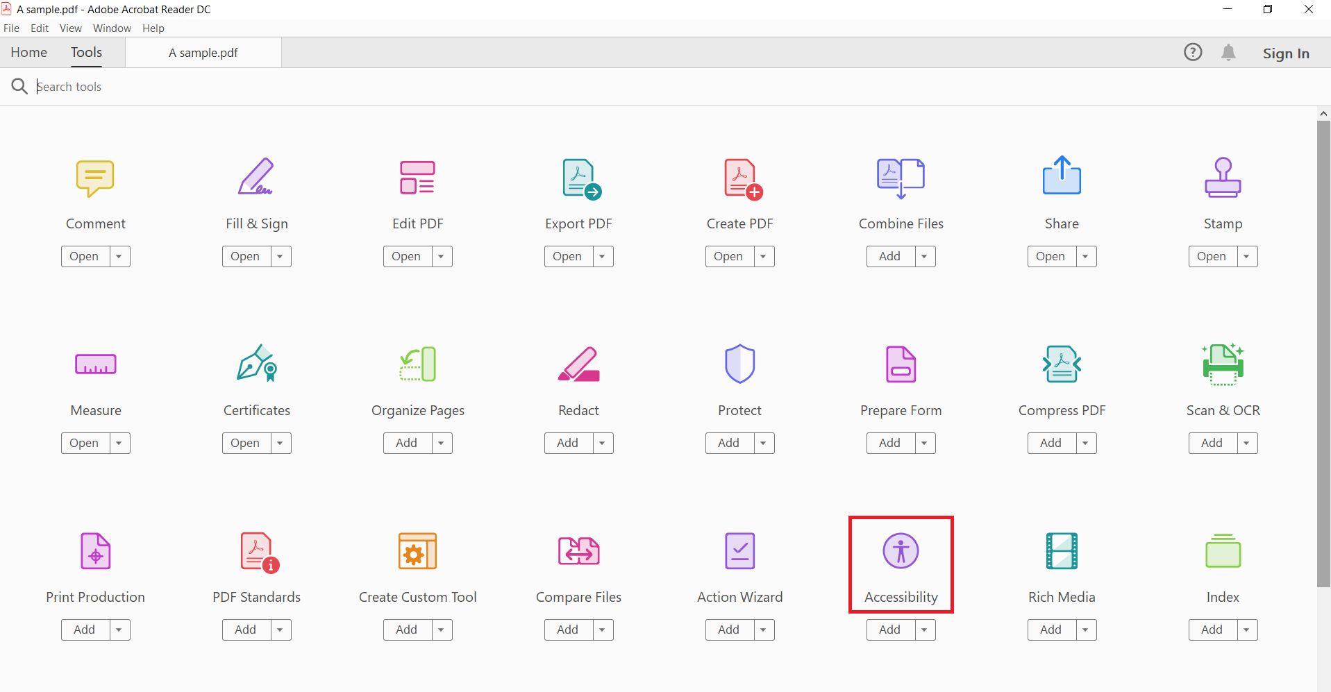
Task: Select the Fill & Sign pen icon
Action: click(256, 176)
